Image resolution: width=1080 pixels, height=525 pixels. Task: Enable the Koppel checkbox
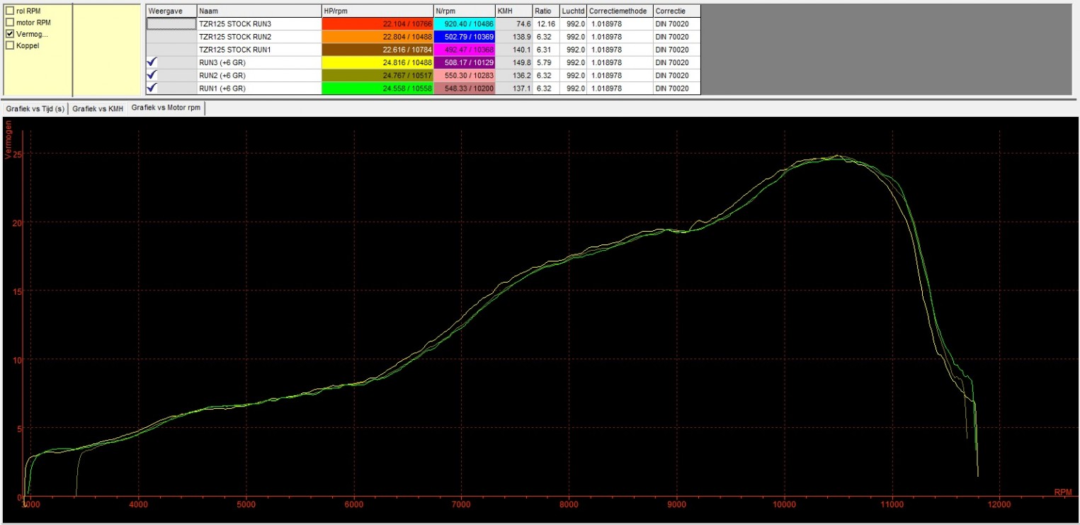tap(10, 45)
